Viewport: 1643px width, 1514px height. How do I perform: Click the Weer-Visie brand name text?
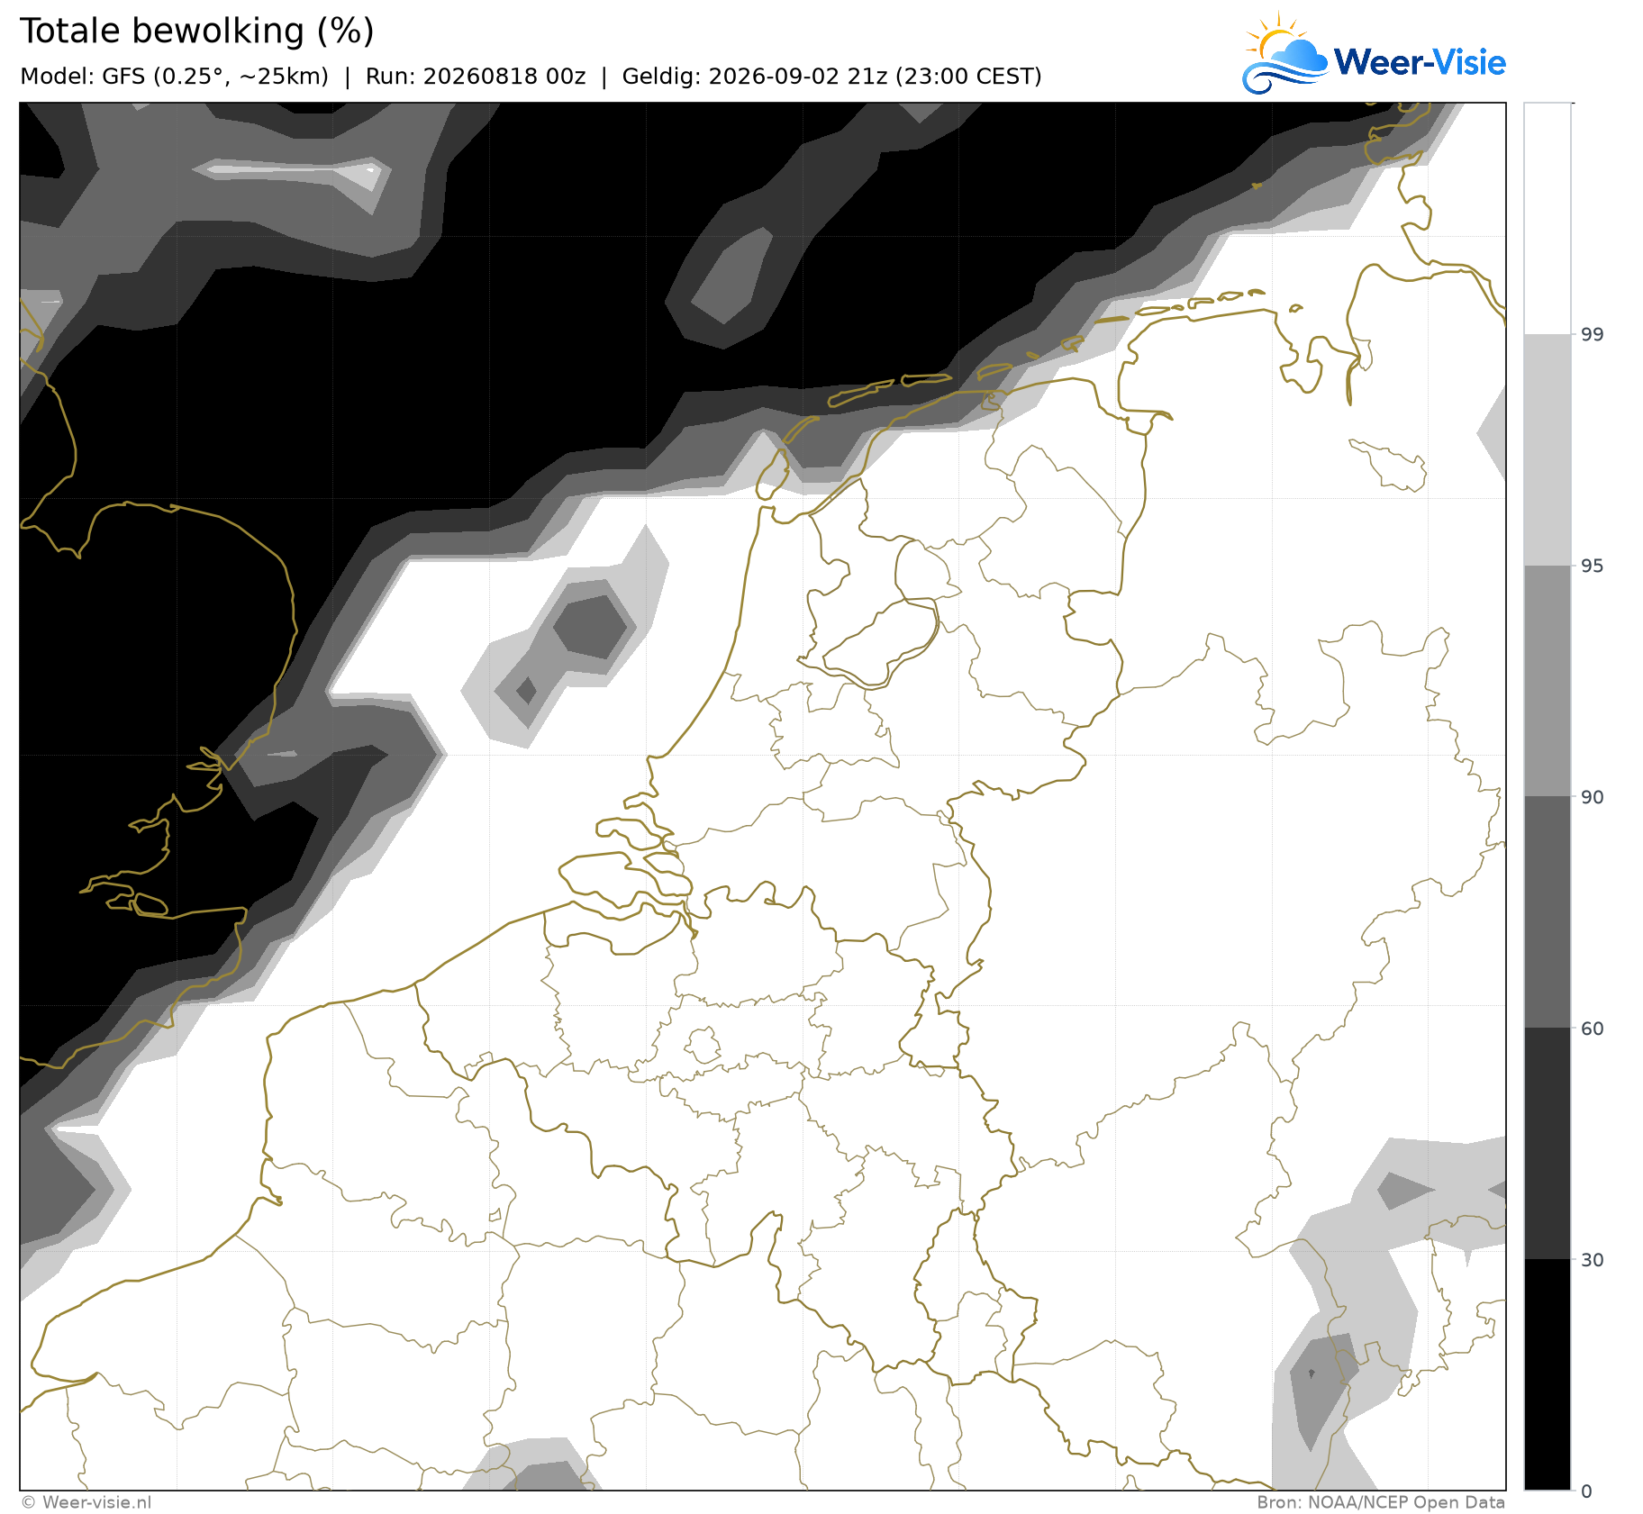pyautogui.click(x=1420, y=62)
